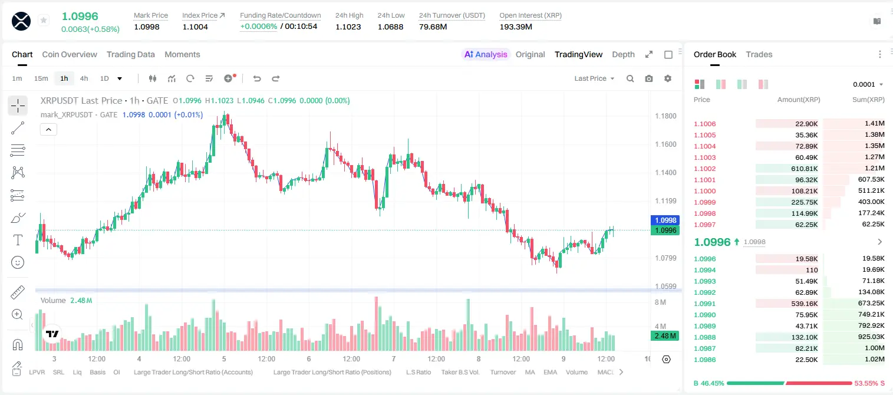Select the trend line drawing tool

click(18, 129)
